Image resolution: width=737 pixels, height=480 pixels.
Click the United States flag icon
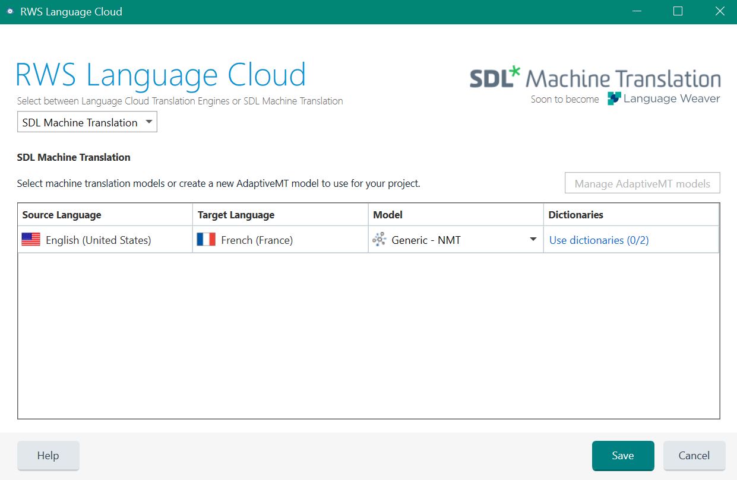[x=31, y=240]
